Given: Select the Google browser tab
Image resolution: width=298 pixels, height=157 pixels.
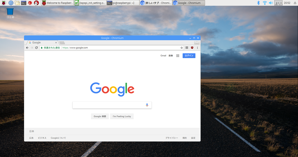Looking at the screenshot, I should pos(42,42).
